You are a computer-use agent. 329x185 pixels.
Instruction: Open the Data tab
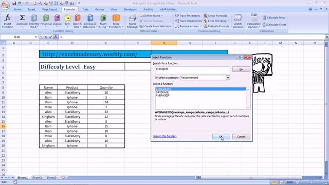pos(85,9)
